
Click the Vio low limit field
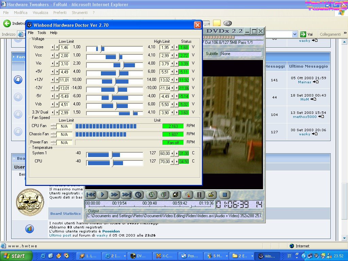[64, 64]
